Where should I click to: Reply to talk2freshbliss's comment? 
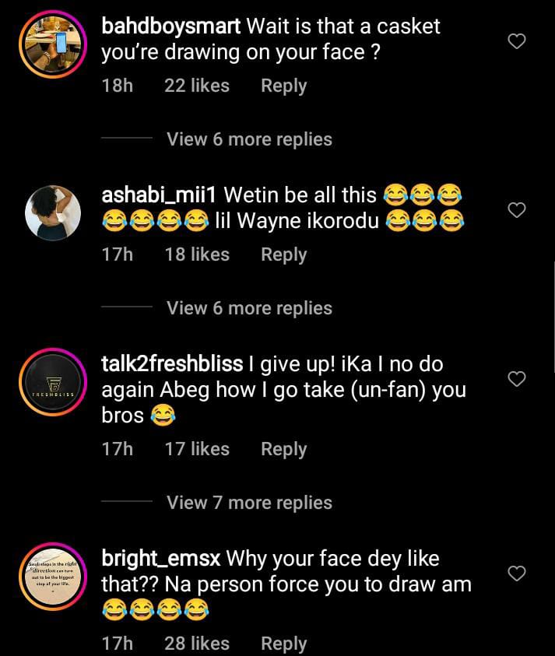(x=283, y=449)
